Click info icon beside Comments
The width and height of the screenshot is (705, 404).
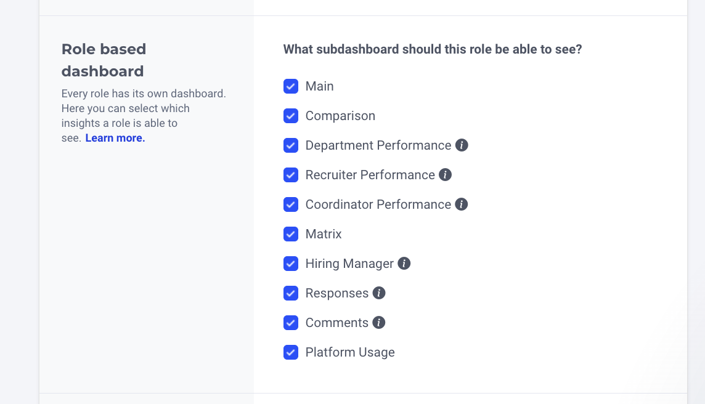(x=379, y=323)
